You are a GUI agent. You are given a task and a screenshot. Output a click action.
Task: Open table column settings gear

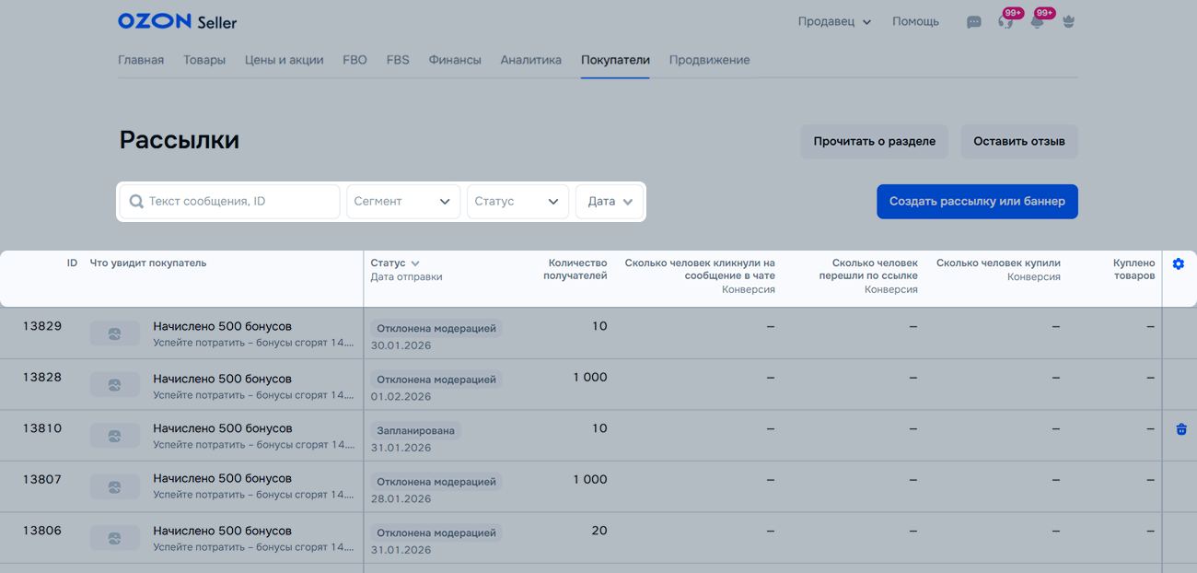pyautogui.click(x=1179, y=264)
